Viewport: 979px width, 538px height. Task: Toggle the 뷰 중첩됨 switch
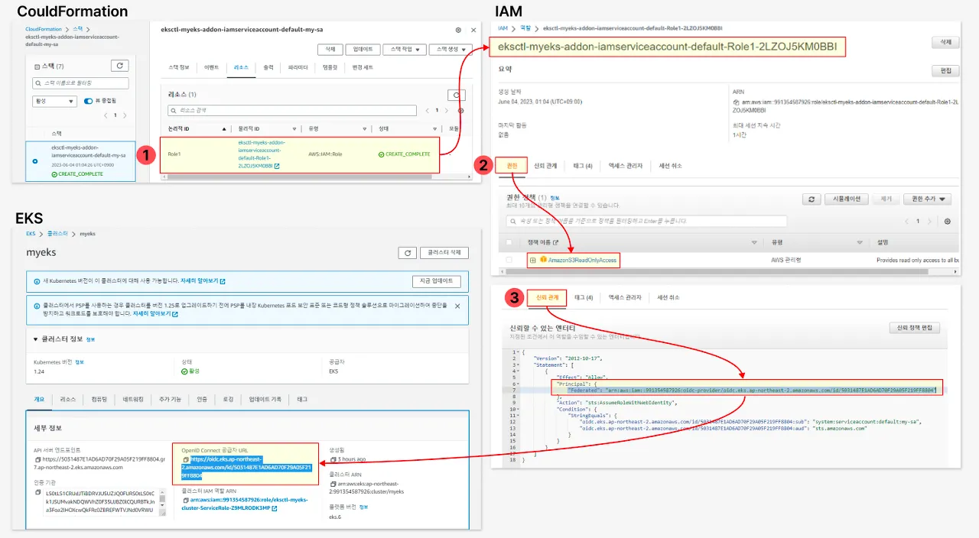pyautogui.click(x=88, y=101)
